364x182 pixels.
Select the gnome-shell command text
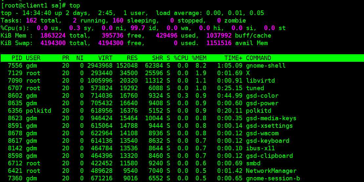[x=266, y=66]
